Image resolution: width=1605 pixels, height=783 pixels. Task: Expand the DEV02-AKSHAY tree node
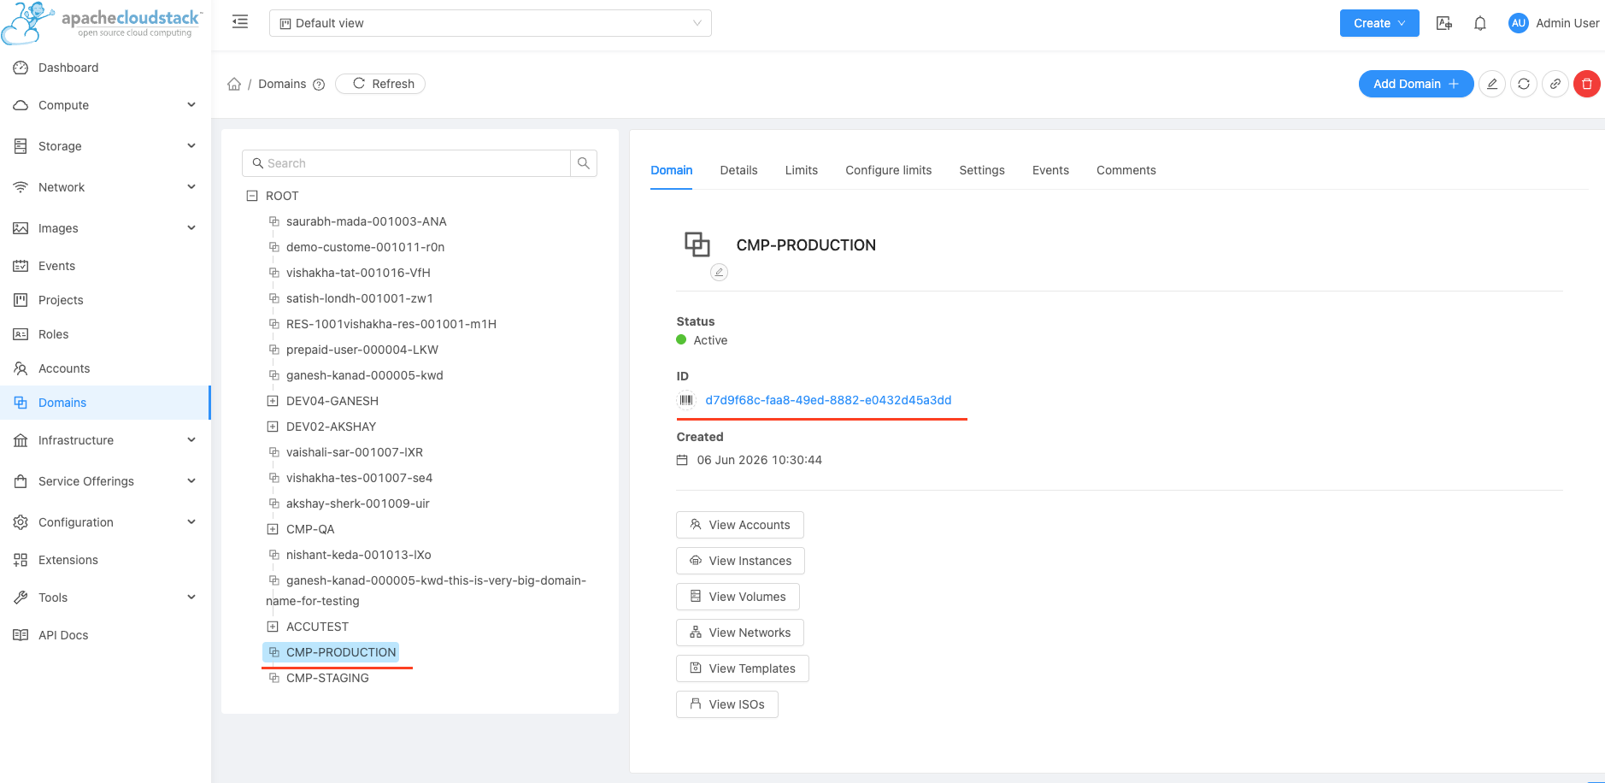tap(273, 427)
